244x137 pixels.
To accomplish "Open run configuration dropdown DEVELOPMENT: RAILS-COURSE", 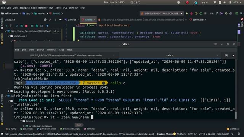I will pos(162,14).
